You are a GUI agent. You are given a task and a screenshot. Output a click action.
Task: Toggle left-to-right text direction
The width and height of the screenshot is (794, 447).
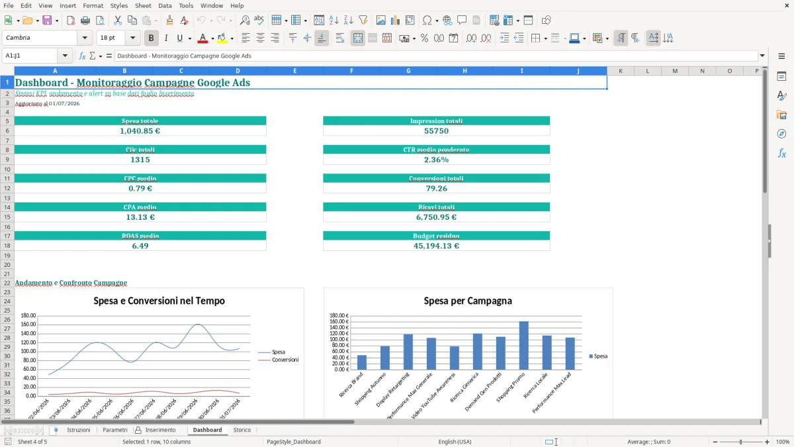pyautogui.click(x=621, y=38)
